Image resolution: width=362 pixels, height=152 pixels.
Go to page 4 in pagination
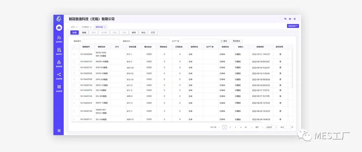click(241, 127)
